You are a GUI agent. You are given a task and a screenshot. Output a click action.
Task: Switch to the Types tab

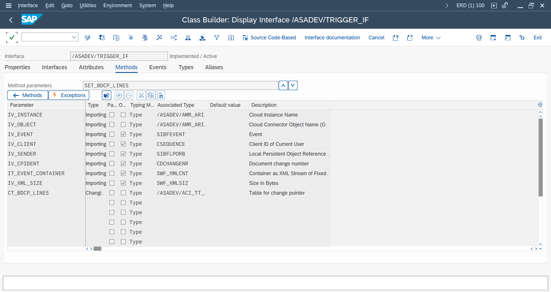[186, 67]
